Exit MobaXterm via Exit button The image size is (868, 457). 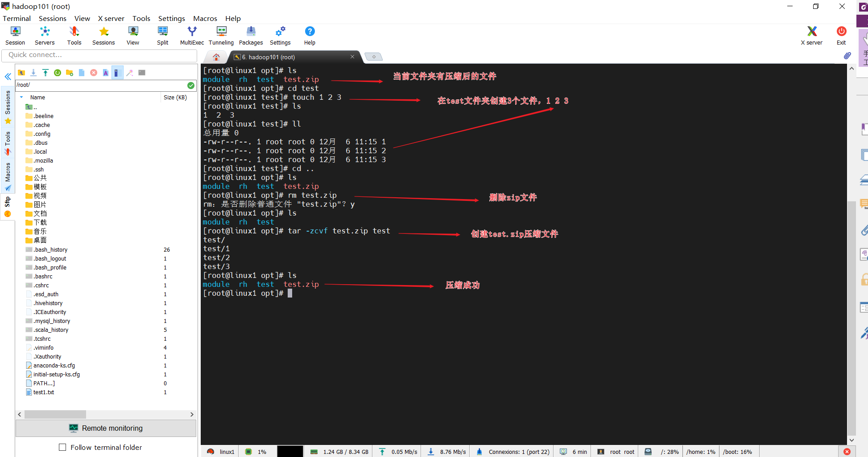coord(841,35)
